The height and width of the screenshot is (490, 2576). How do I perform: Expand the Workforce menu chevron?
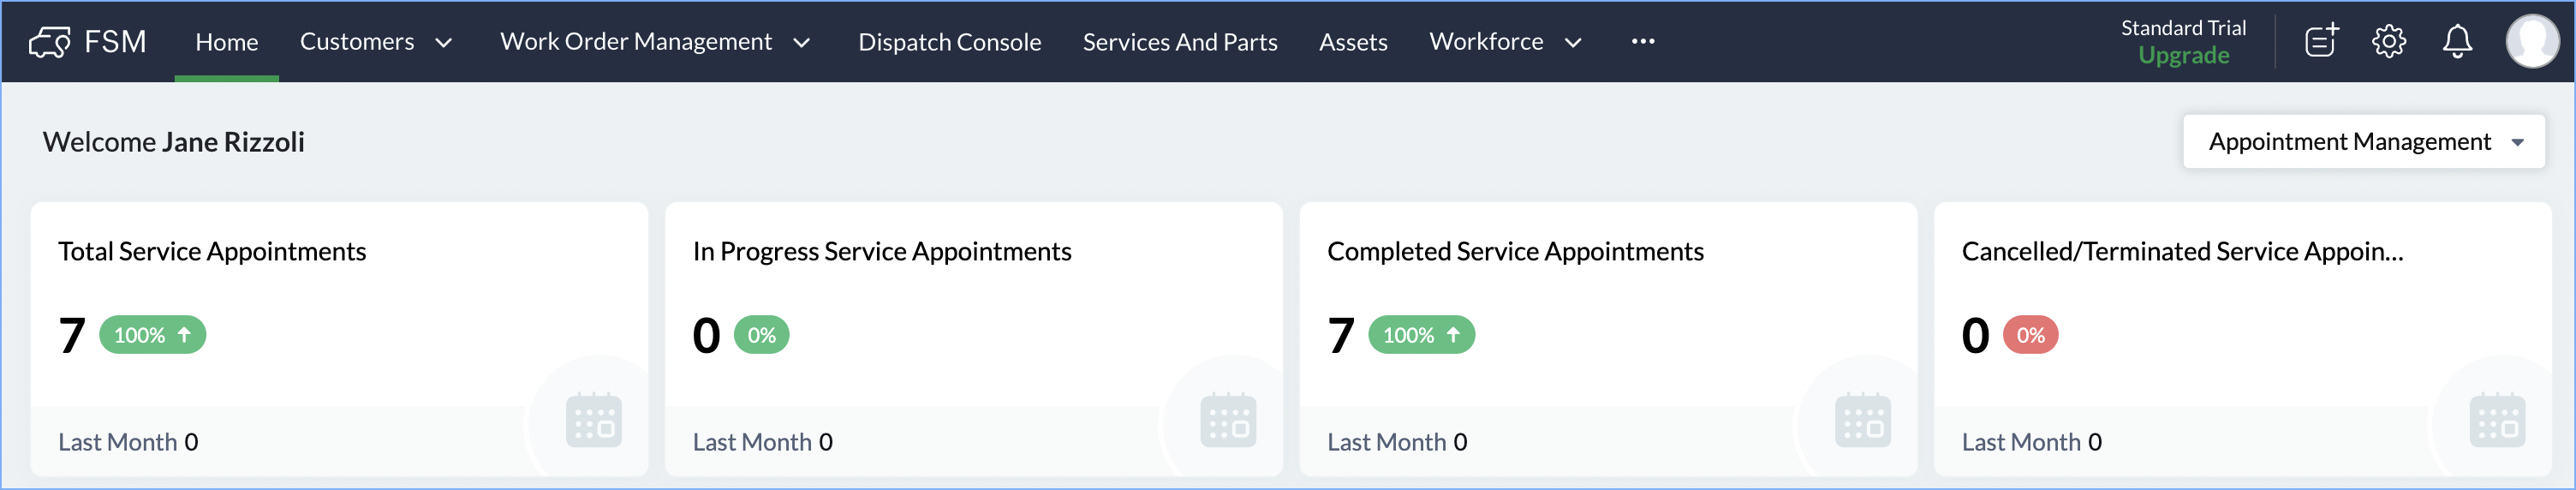point(1573,42)
